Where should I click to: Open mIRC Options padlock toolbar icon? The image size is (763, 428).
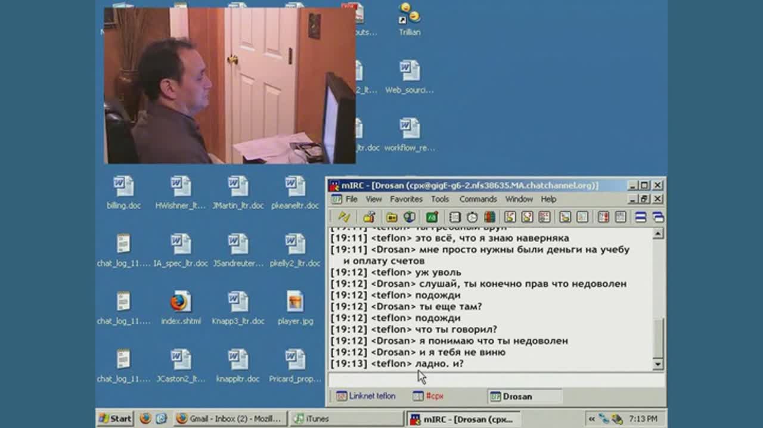coord(370,217)
